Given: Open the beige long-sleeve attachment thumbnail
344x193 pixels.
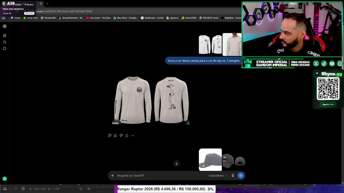Looking at the screenshot, I should 232,44.
